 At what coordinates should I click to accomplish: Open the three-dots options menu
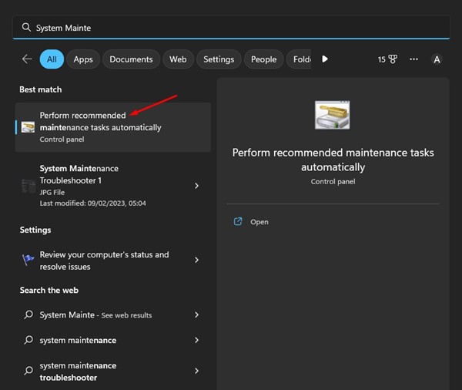tap(413, 59)
